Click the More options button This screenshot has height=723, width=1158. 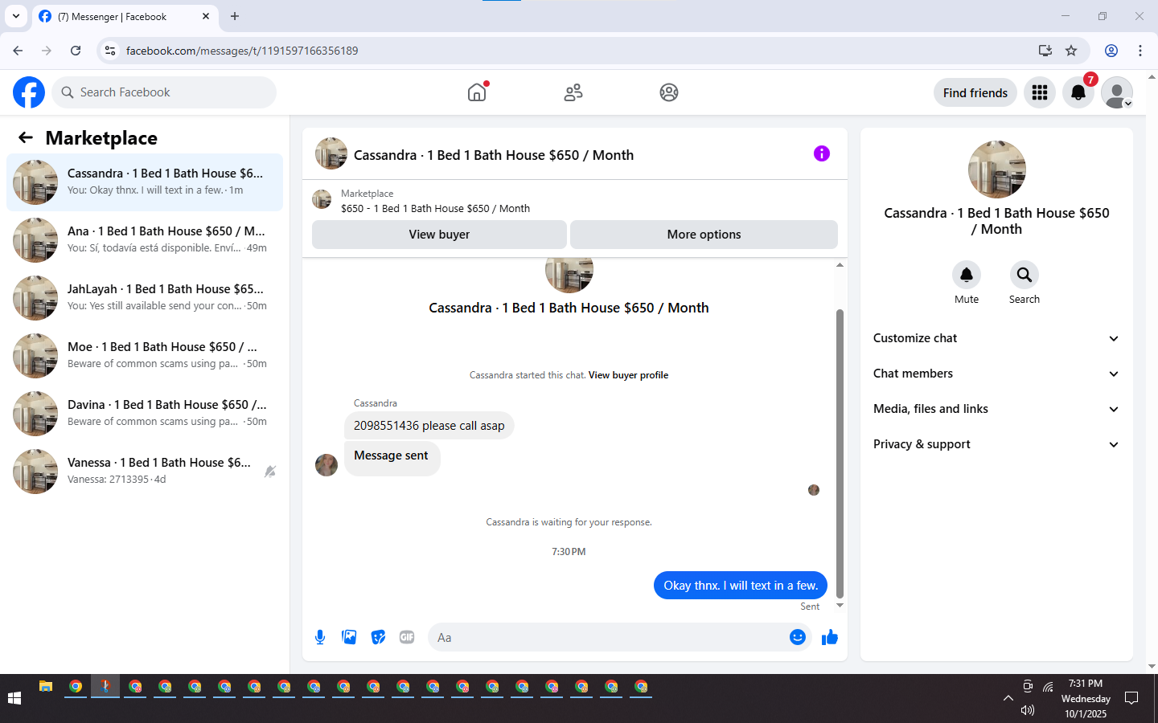pyautogui.click(x=704, y=235)
